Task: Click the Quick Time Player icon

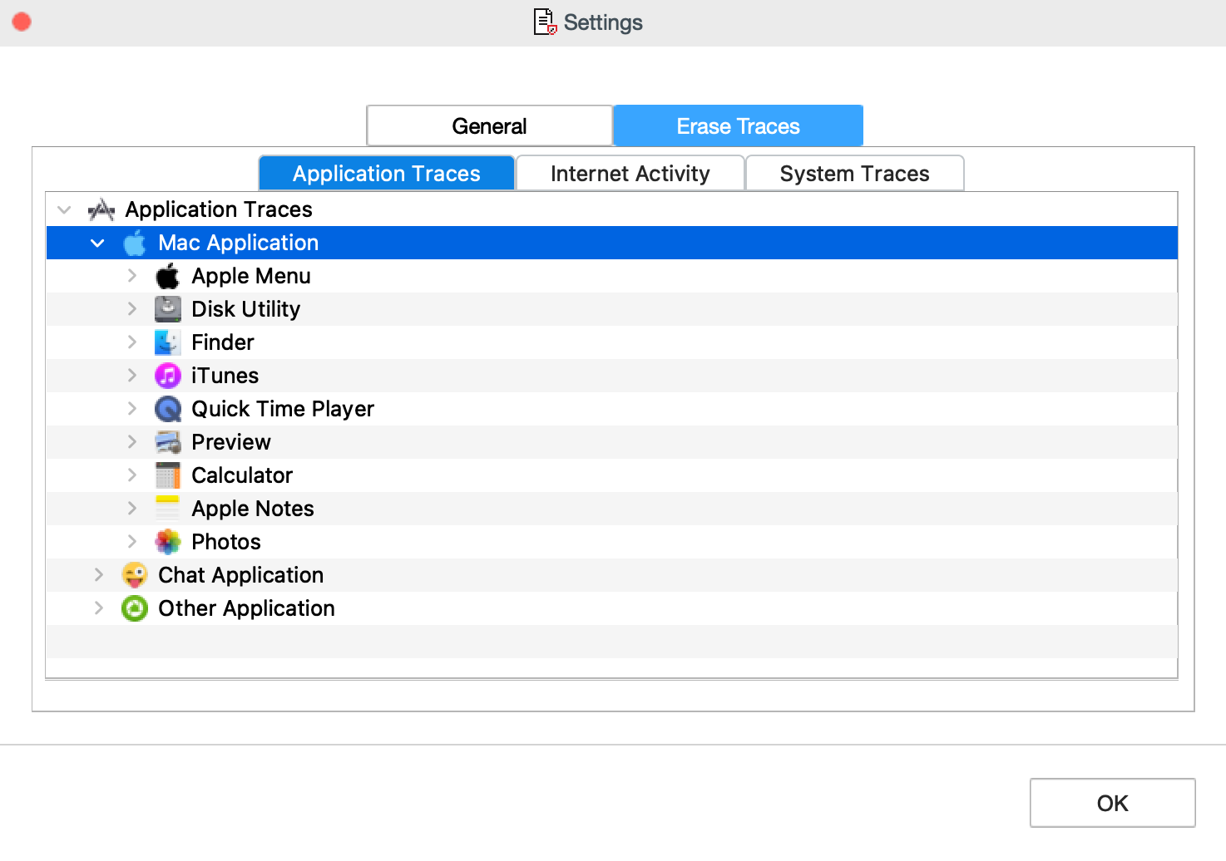Action: (168, 409)
